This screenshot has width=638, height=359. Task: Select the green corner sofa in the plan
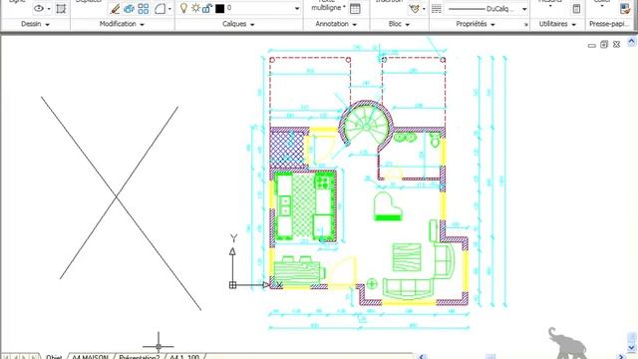[419, 270]
